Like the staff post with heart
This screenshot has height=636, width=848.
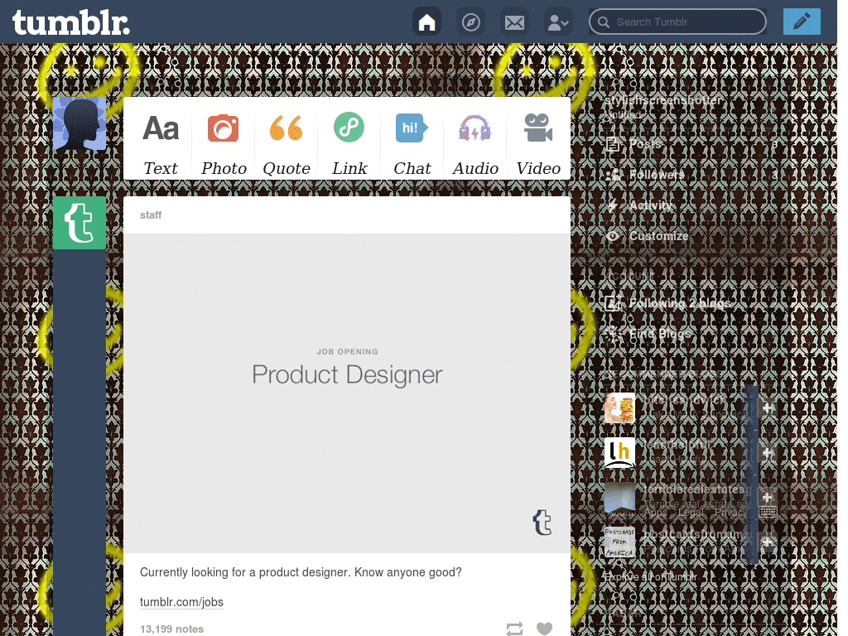[545, 629]
